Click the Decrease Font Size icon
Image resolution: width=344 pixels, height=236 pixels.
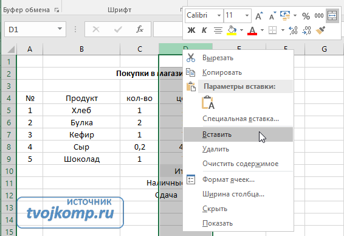(x=272, y=16)
